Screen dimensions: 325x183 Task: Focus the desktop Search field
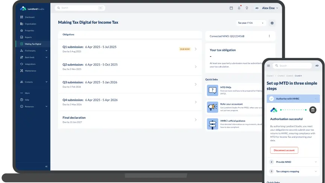80,8
